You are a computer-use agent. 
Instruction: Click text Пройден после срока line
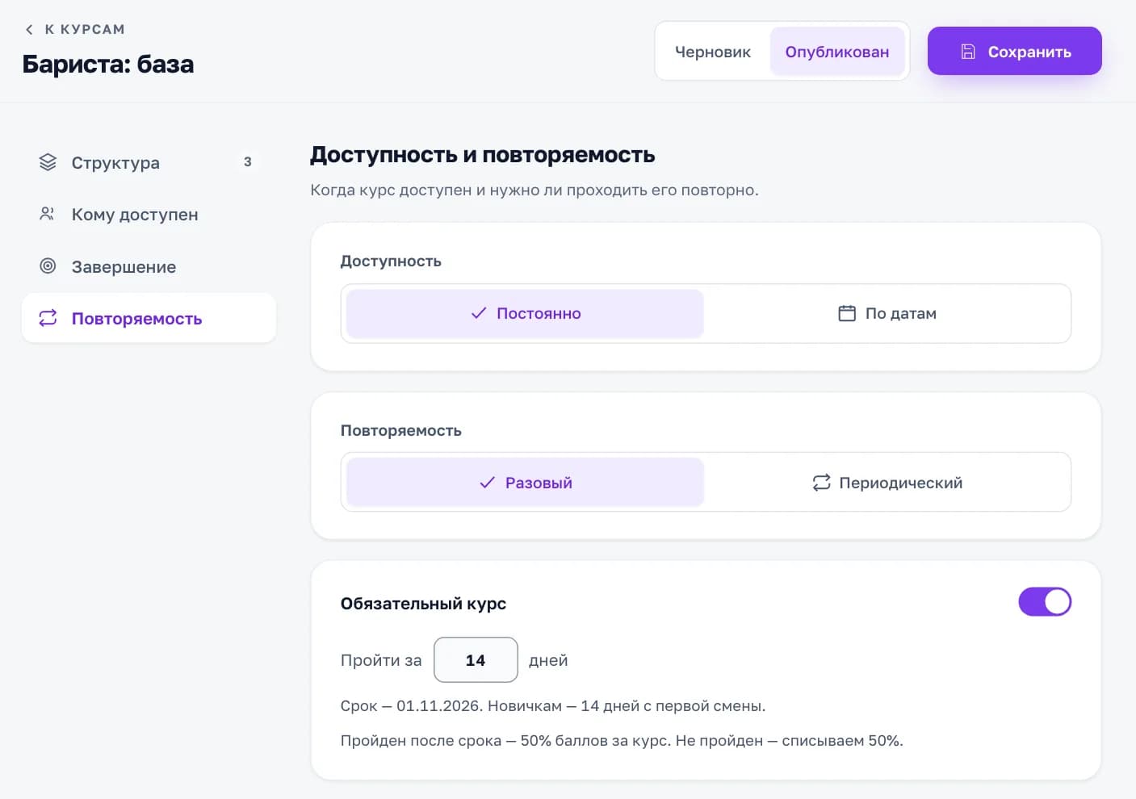[622, 740]
